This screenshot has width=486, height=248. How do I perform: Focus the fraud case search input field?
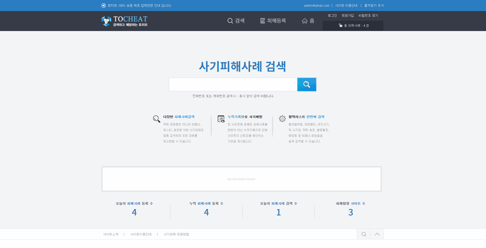tap(233, 84)
